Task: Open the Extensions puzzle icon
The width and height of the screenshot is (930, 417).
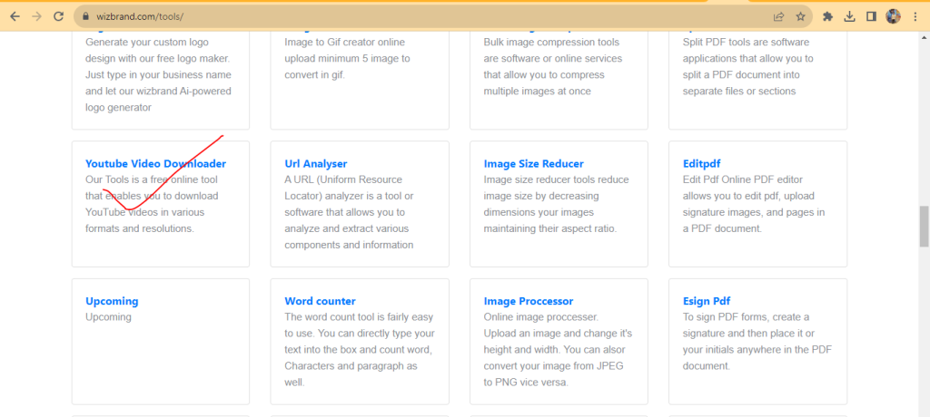Action: pyautogui.click(x=827, y=16)
